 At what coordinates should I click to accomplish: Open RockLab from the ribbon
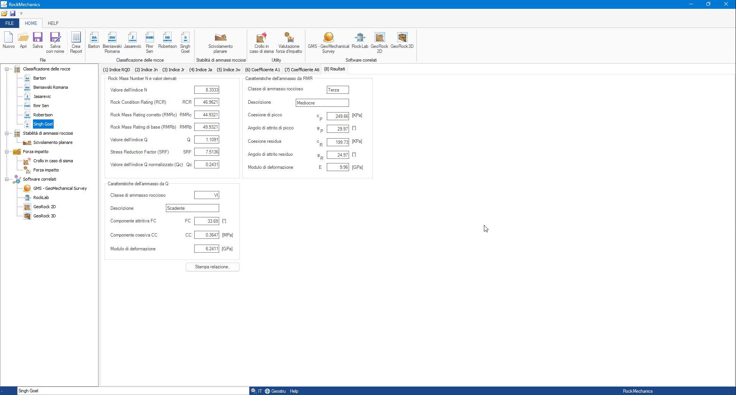coord(360,41)
